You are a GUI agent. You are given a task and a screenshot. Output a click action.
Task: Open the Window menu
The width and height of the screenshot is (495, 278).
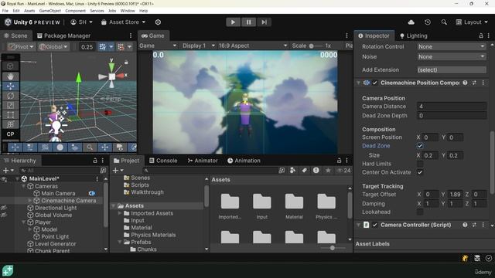(x=128, y=11)
